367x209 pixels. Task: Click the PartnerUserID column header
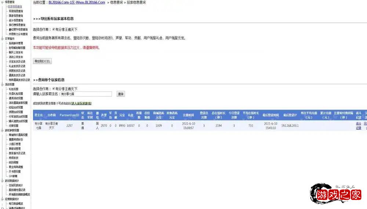click(69, 115)
